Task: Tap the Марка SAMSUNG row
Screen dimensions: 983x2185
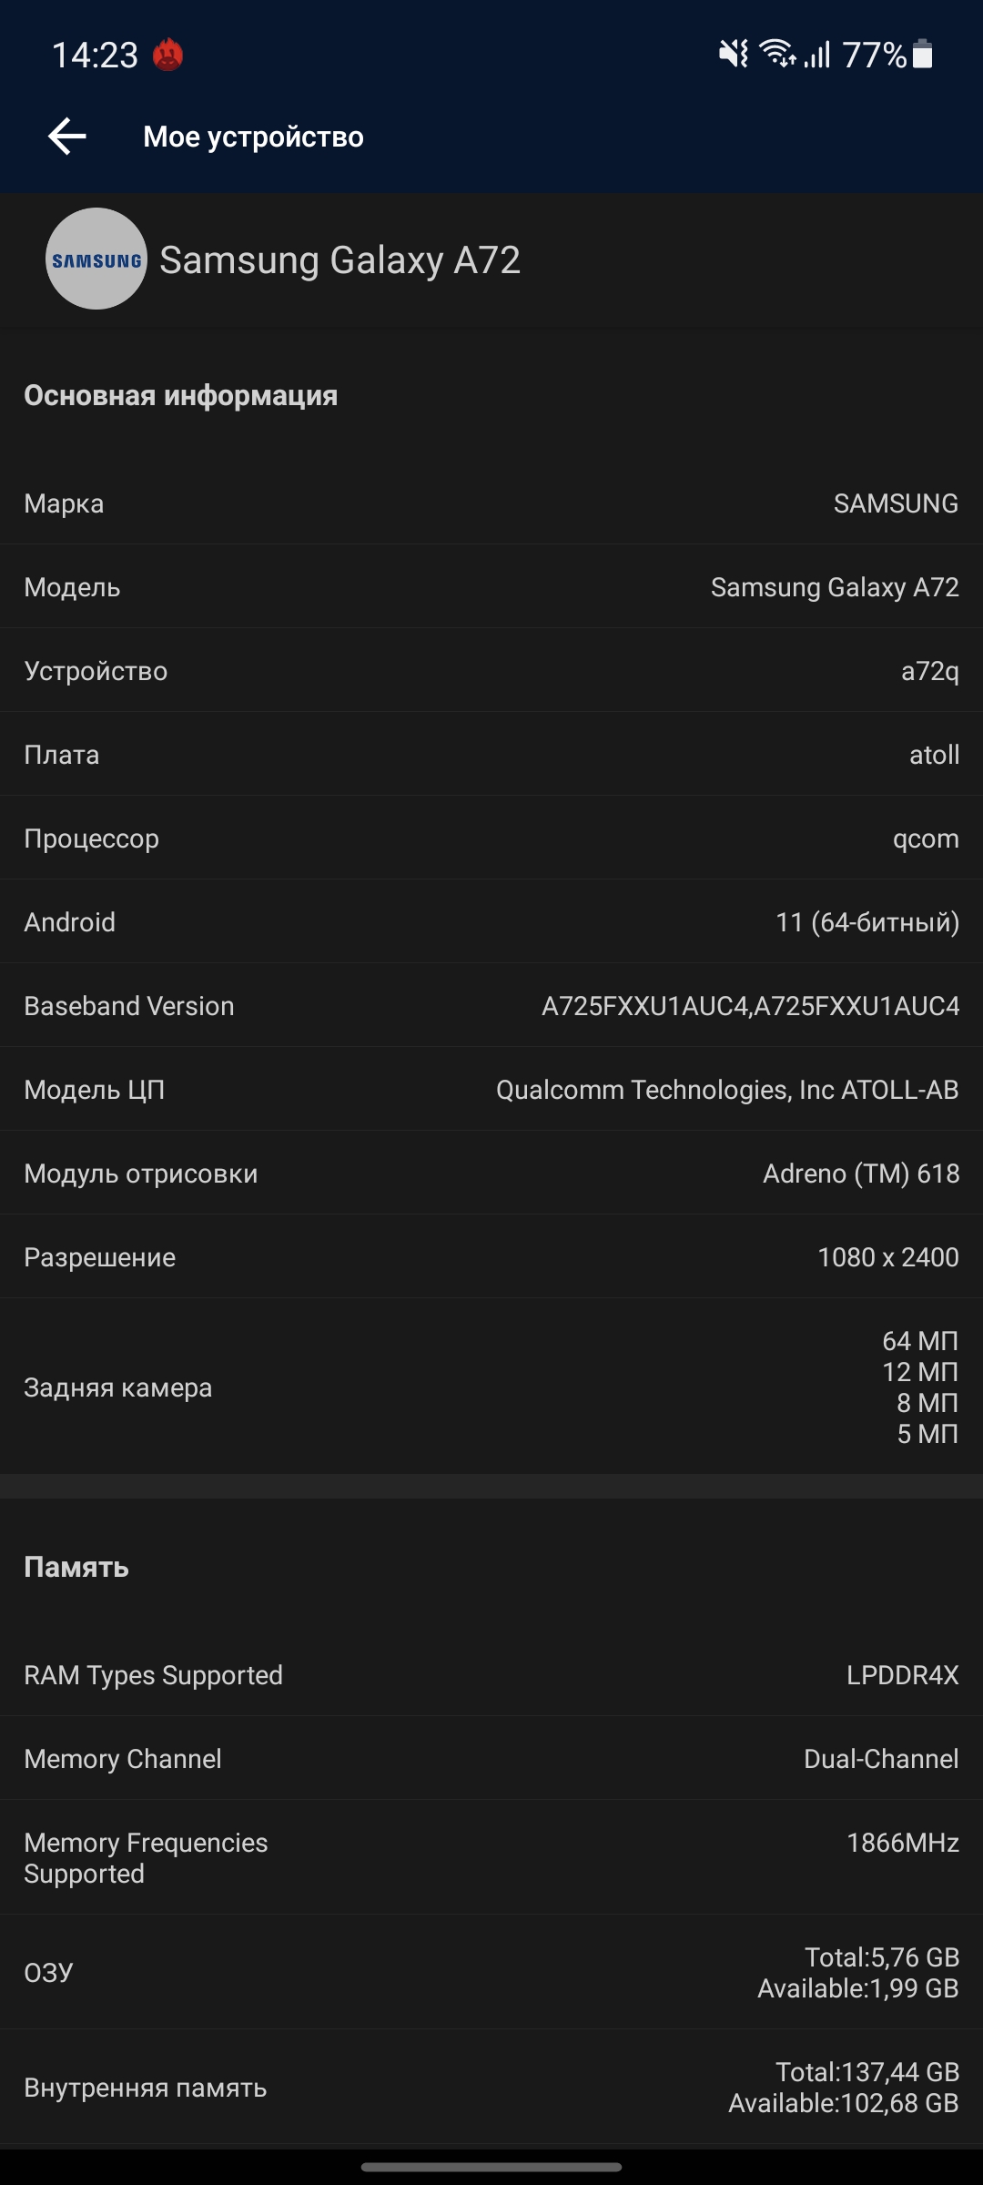Action: point(491,503)
